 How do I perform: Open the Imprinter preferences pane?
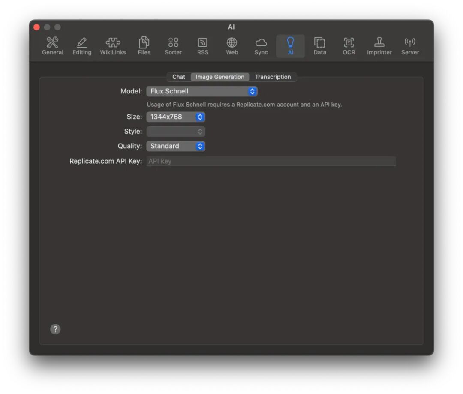[379, 46]
